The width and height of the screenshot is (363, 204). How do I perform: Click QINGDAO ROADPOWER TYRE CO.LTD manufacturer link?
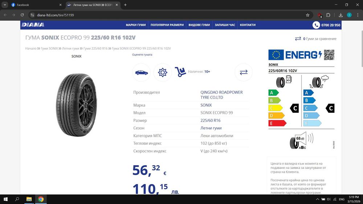coord(221,95)
